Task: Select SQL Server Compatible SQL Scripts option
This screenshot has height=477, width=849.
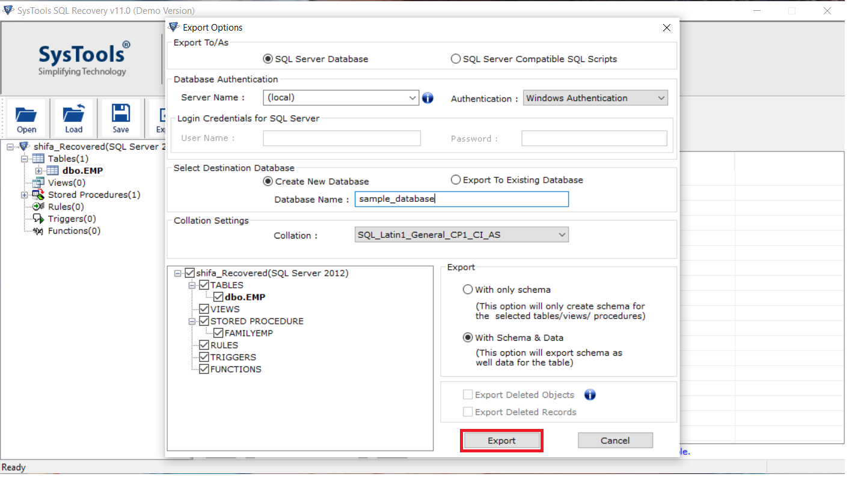Action: 456,59
